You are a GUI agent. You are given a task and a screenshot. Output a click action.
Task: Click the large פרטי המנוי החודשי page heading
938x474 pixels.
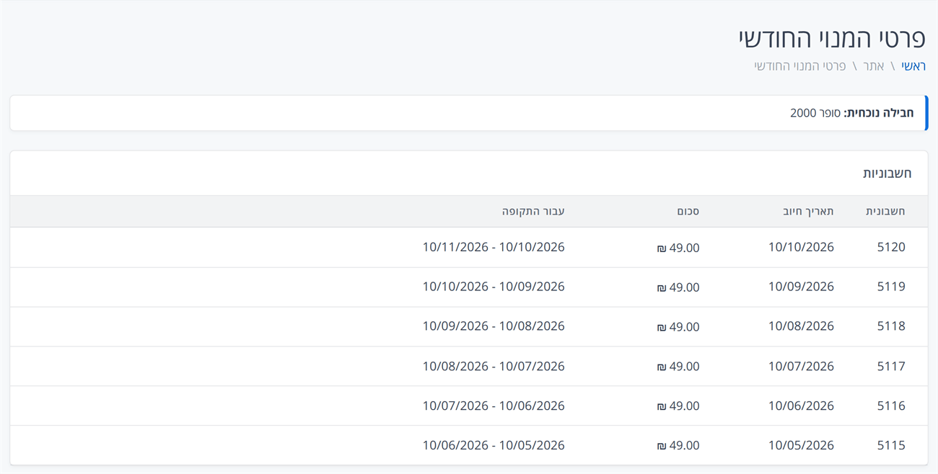point(833,37)
